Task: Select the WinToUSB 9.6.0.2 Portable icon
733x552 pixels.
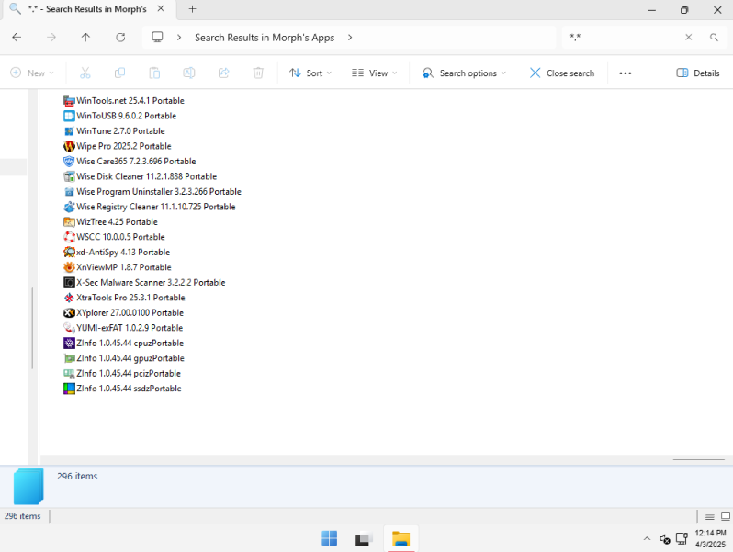Action: pos(69,116)
